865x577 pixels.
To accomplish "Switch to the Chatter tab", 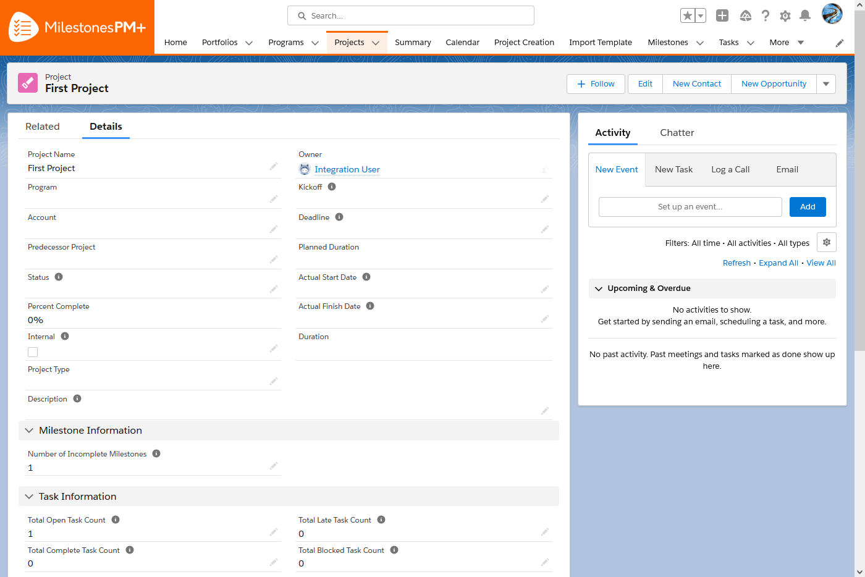I will (x=677, y=132).
